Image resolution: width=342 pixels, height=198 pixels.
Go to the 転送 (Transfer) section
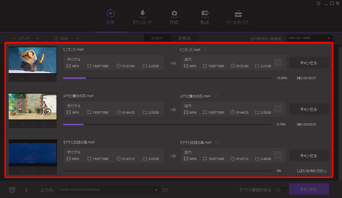click(205, 17)
